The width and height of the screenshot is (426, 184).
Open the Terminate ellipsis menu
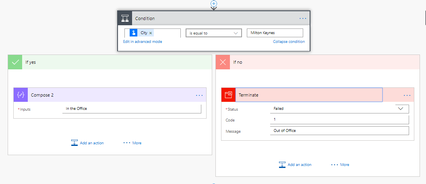click(407, 95)
